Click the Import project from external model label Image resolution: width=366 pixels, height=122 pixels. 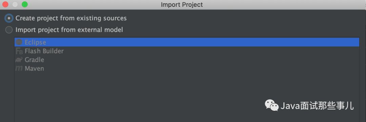(x=69, y=30)
